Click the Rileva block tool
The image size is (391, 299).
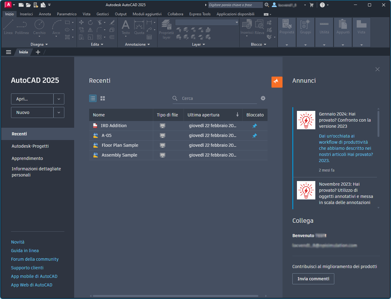tap(259, 27)
